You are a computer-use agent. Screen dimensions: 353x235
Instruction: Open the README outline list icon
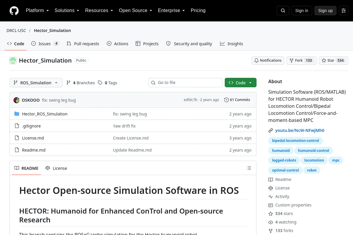[x=249, y=168]
